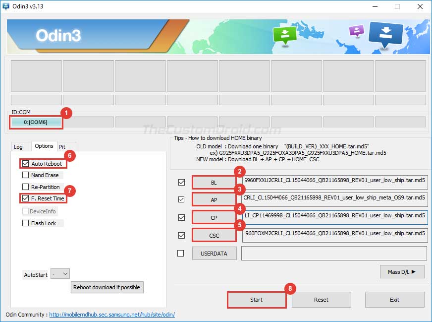Image resolution: width=432 pixels, height=322 pixels.
Task: Select the Options tab
Action: click(x=44, y=146)
